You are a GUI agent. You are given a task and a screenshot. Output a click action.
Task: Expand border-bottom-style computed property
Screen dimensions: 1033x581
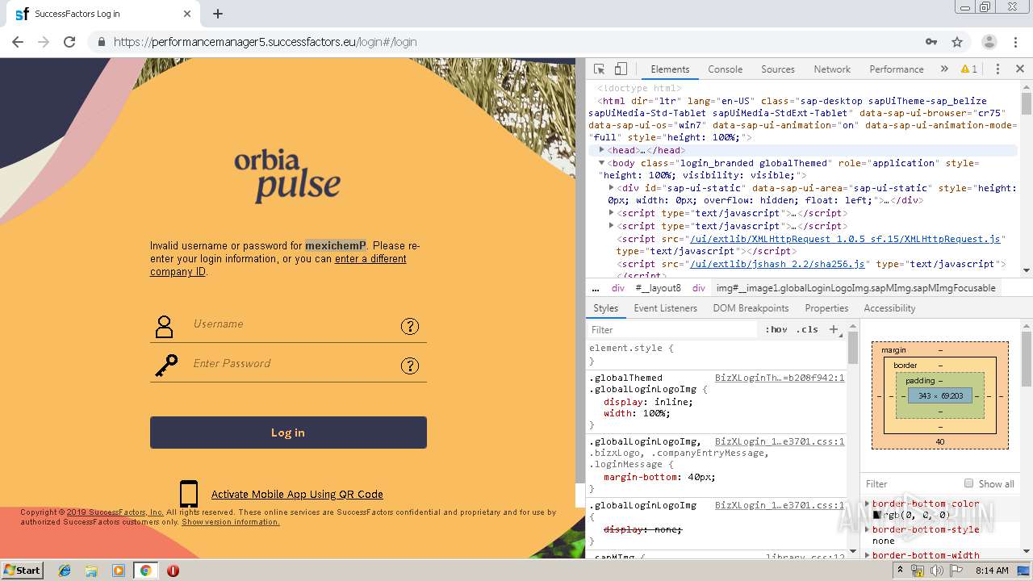[x=868, y=529]
